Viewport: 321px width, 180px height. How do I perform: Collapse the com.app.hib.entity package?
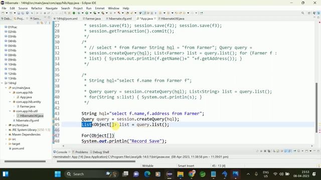point(10,101)
